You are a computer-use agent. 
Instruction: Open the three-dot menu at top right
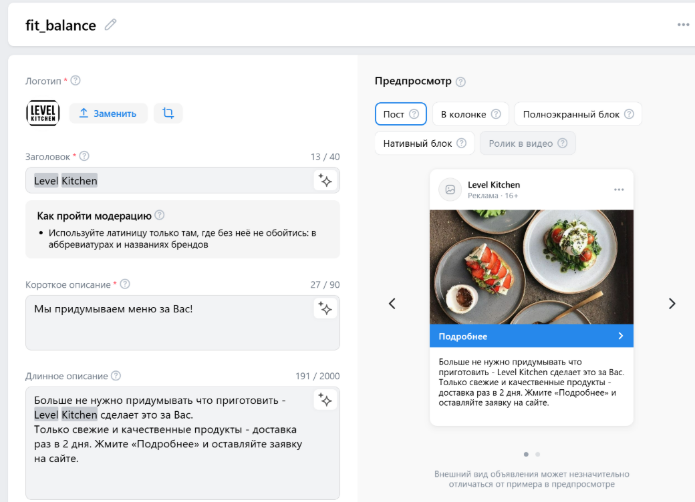coord(683,25)
